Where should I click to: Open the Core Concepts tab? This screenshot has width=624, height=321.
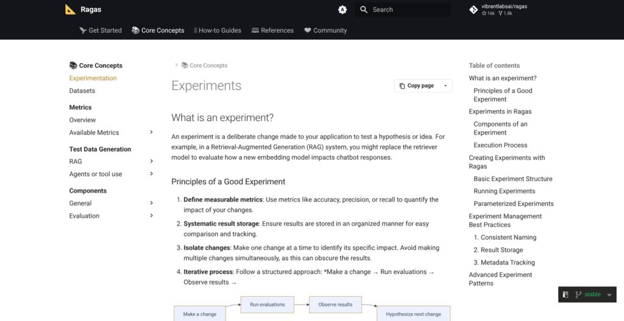tap(158, 30)
